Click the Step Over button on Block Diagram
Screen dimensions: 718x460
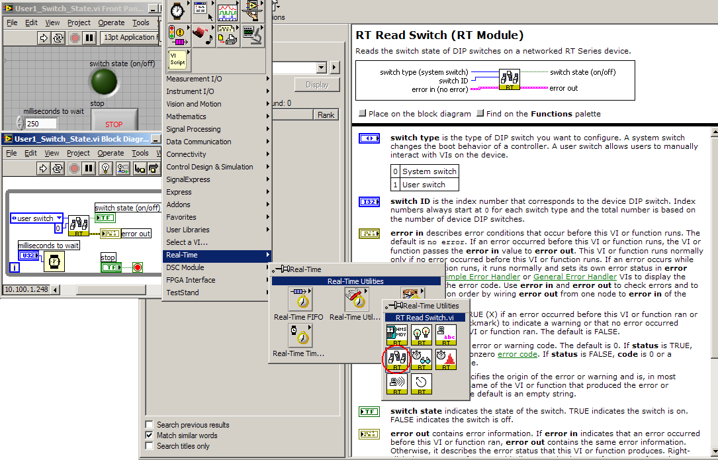(x=154, y=168)
